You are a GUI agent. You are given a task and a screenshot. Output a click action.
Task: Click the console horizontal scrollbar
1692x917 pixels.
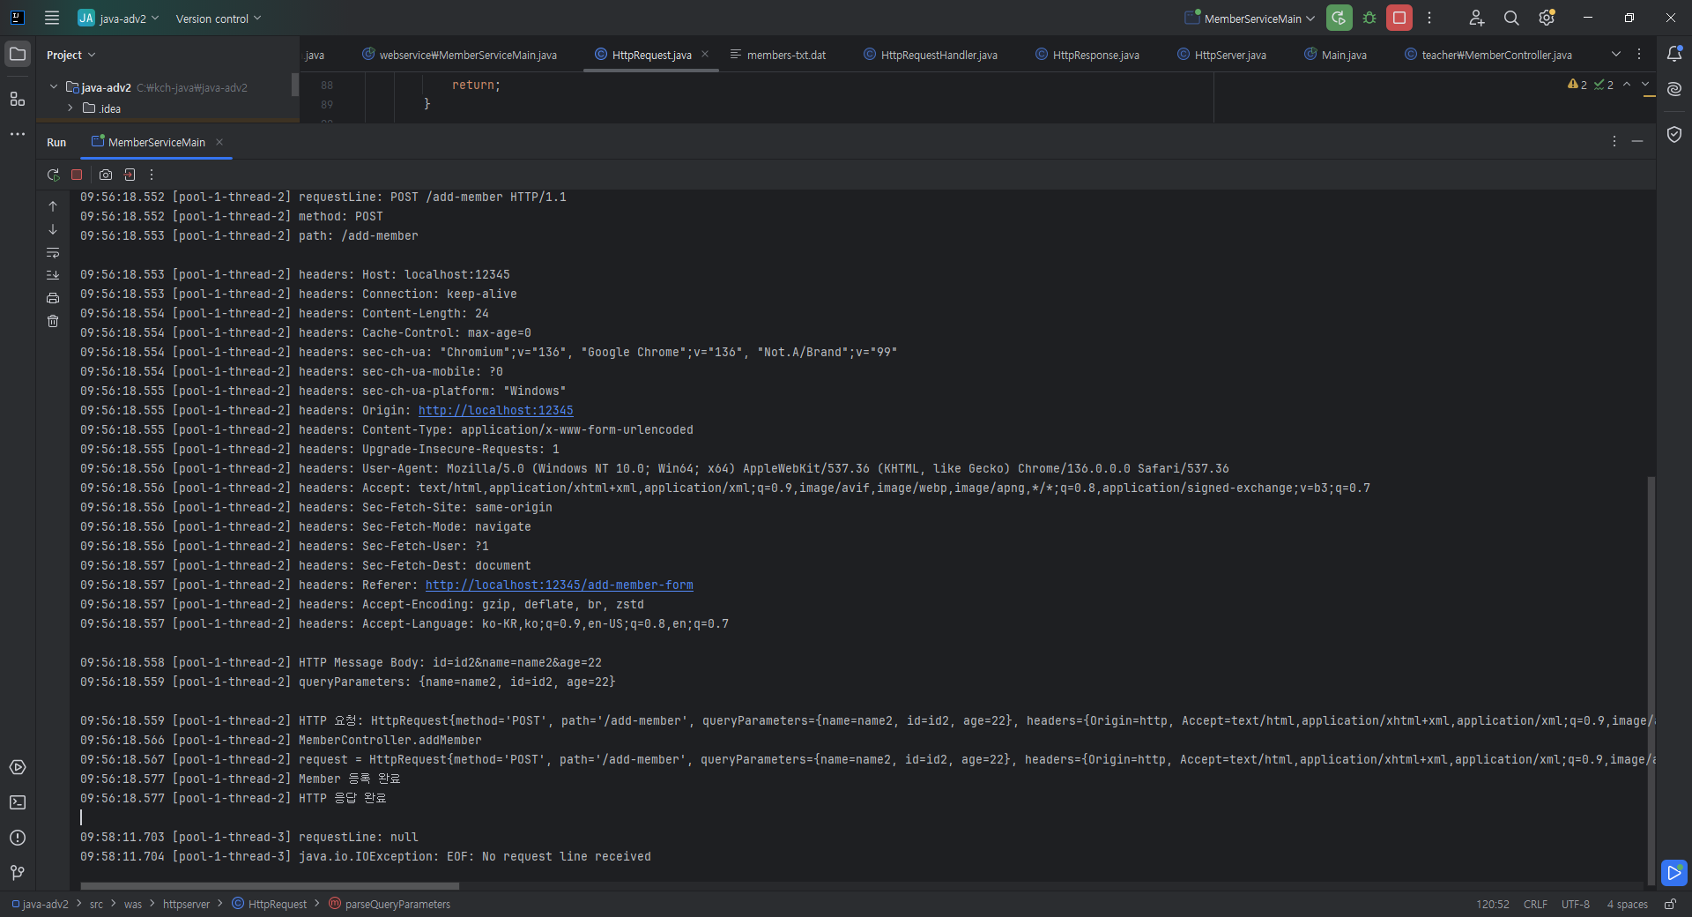tap(270, 886)
